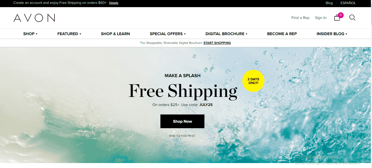Select BECOME A REP menu item

(x=282, y=34)
